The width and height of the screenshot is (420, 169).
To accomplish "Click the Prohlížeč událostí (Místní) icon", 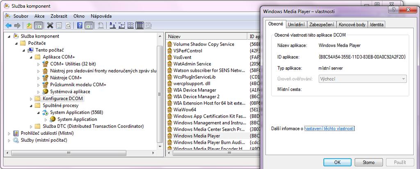I will 16,133.
